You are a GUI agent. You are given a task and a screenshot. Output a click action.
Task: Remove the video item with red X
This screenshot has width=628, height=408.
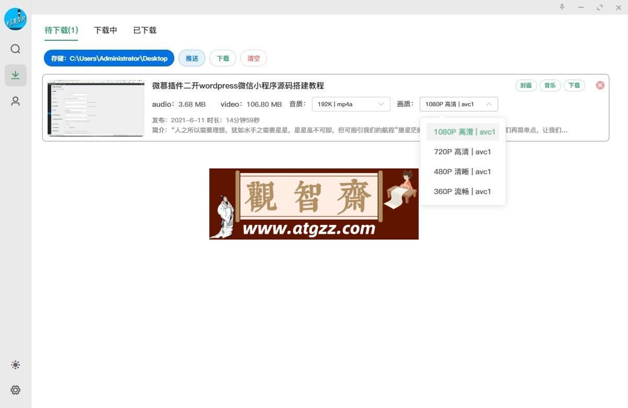click(600, 85)
